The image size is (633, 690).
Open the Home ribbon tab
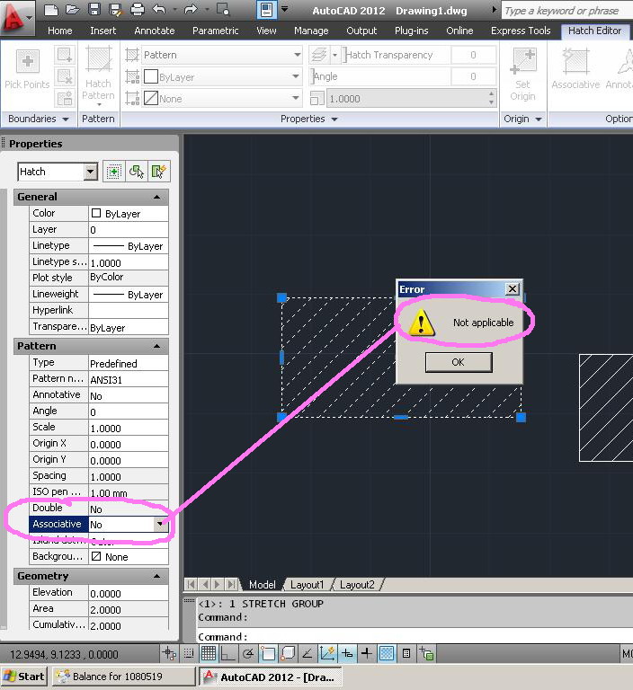pos(60,31)
